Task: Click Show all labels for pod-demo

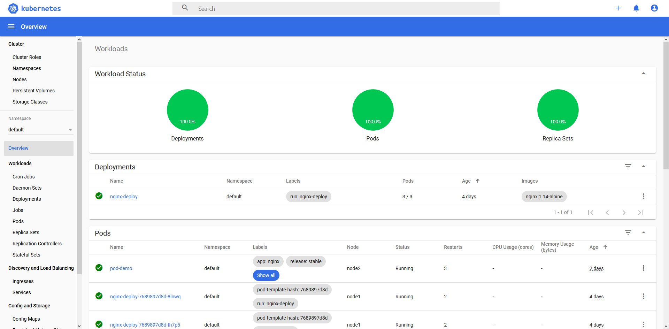Action: 266,275
